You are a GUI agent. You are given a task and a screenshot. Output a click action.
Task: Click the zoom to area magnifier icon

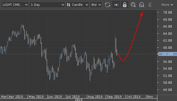click(142, 5)
